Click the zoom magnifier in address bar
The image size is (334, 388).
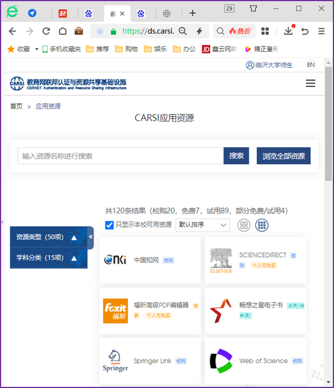pos(183,31)
